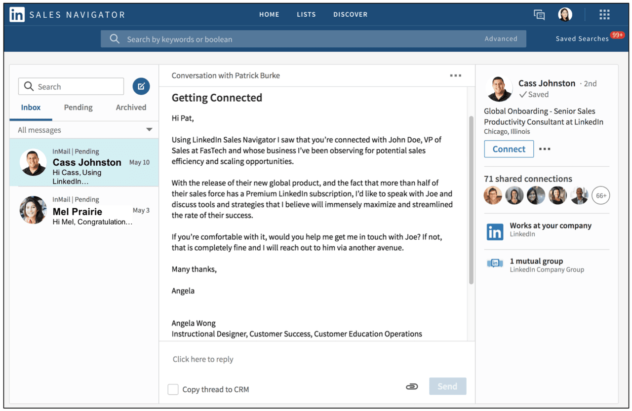Click the compose new message icon
The height and width of the screenshot is (411, 632).
point(141,86)
